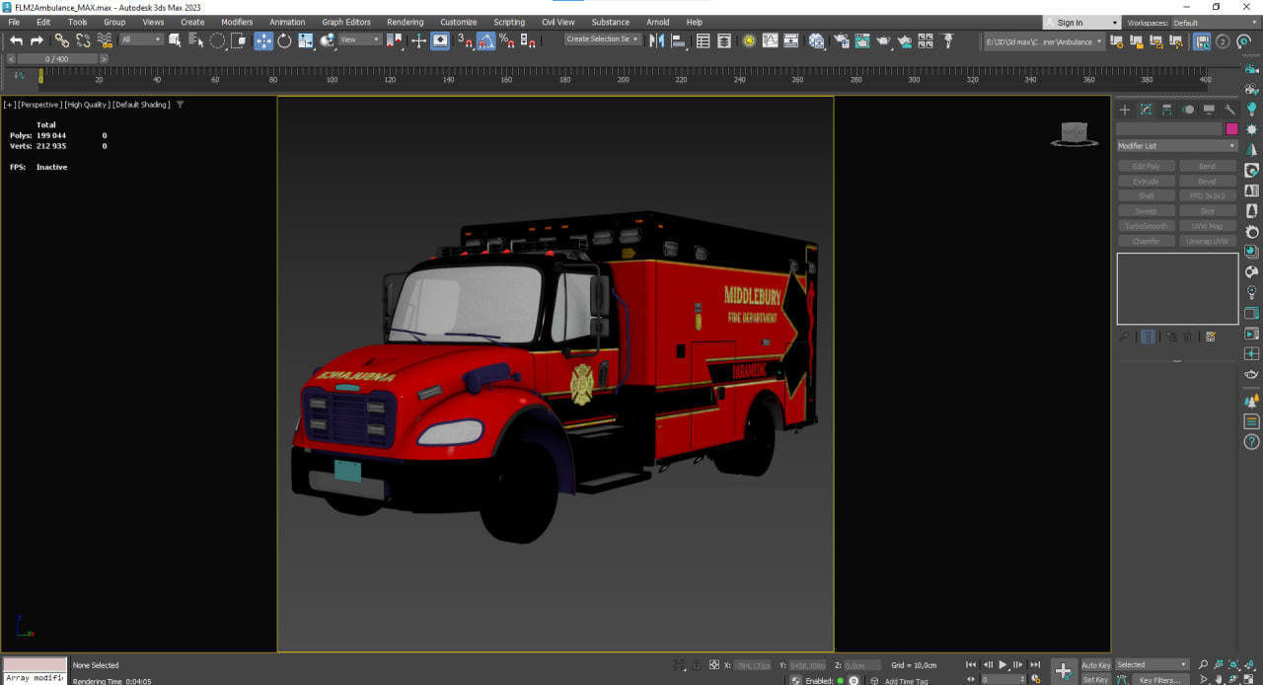Click the magenta object color swatch

click(x=1231, y=129)
